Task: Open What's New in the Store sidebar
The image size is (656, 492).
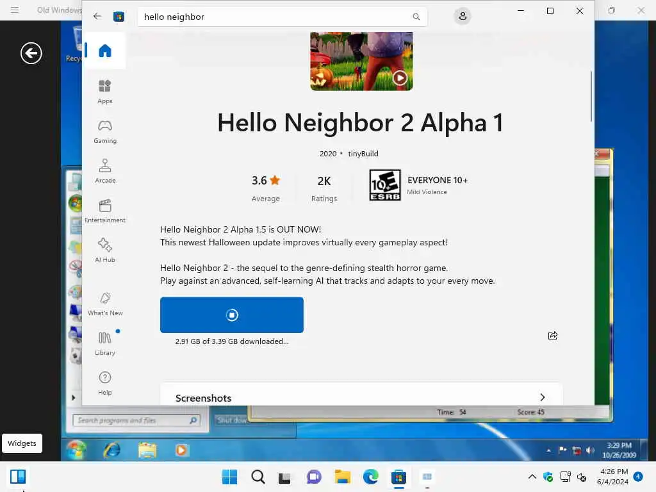Action: tap(105, 304)
